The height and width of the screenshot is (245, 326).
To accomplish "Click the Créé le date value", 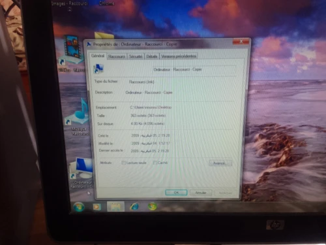I will point(150,135).
